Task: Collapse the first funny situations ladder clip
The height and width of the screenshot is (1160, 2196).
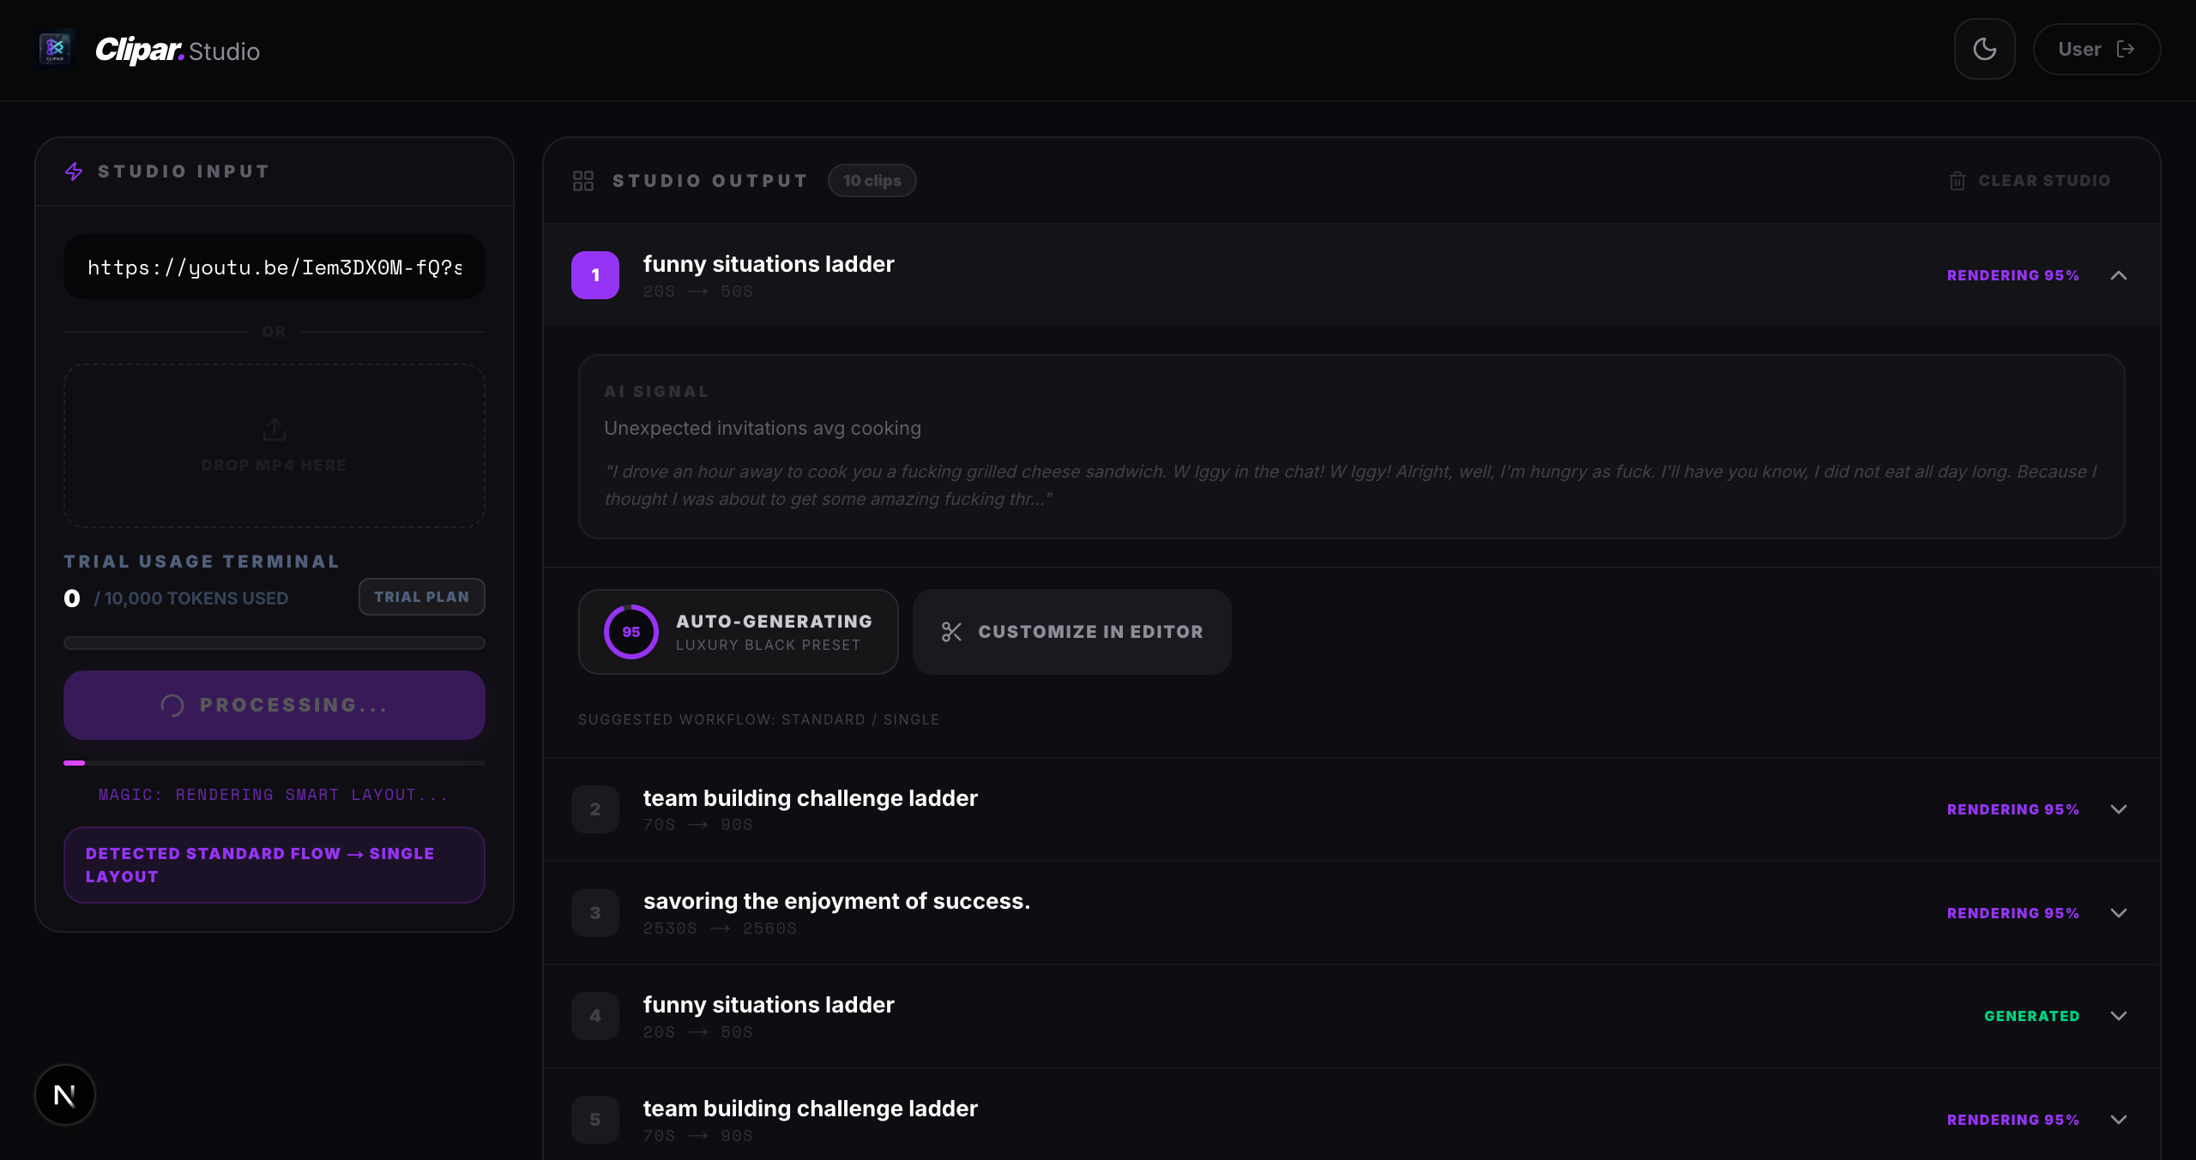Action: (x=2119, y=275)
